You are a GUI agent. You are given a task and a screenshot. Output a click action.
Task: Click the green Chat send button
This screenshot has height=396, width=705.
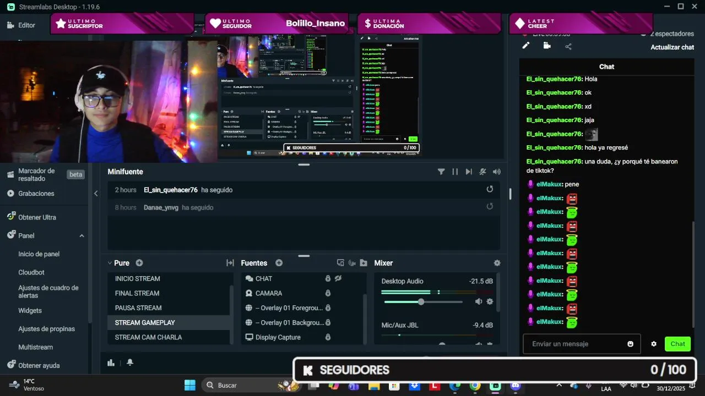click(x=677, y=344)
